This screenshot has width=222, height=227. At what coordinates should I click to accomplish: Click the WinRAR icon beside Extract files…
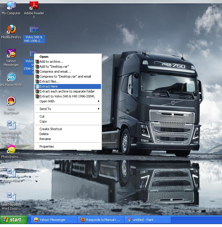[x=37, y=81]
